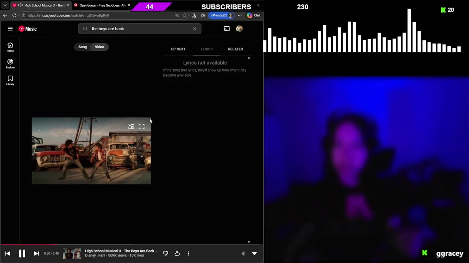Skip to previous track
Viewport: 469px width, 263px height.
coord(8,254)
